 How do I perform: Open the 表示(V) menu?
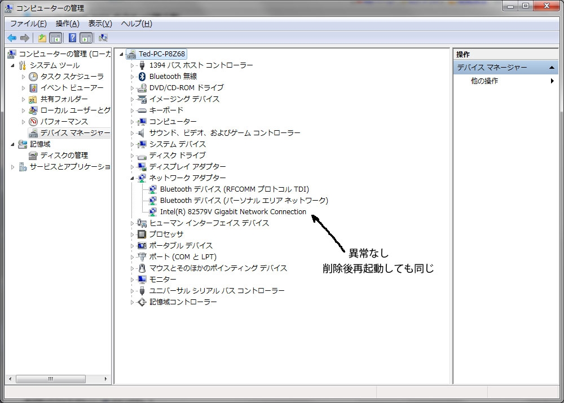pos(100,24)
